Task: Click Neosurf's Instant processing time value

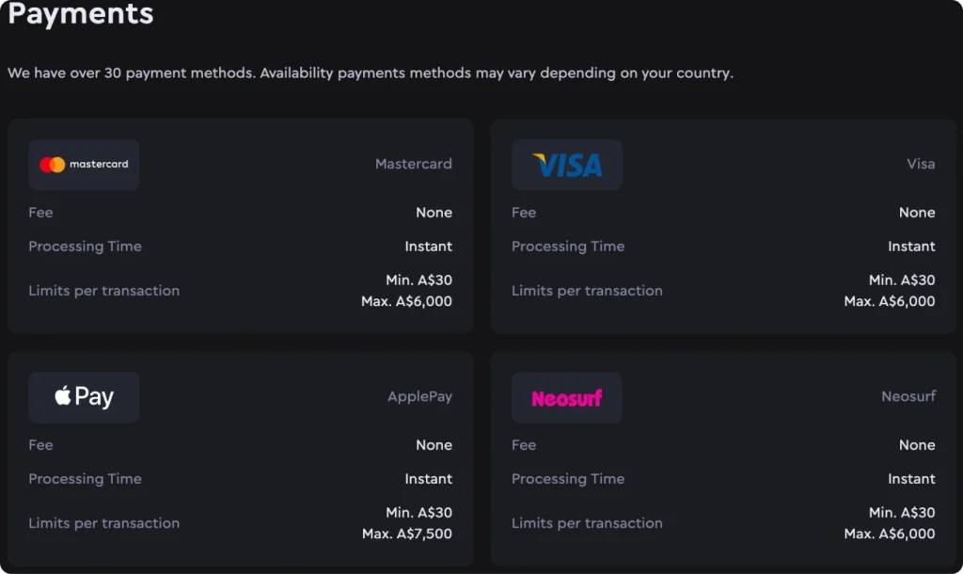Action: click(911, 479)
